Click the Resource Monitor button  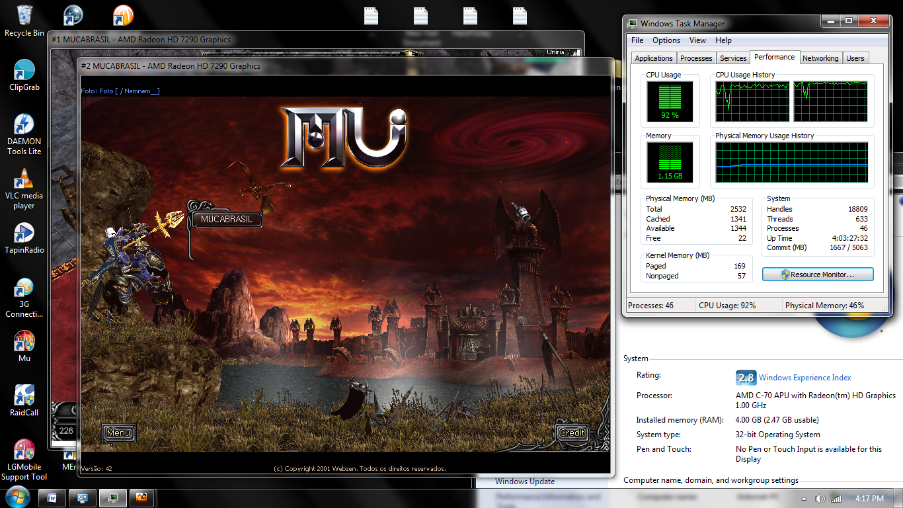pos(818,275)
